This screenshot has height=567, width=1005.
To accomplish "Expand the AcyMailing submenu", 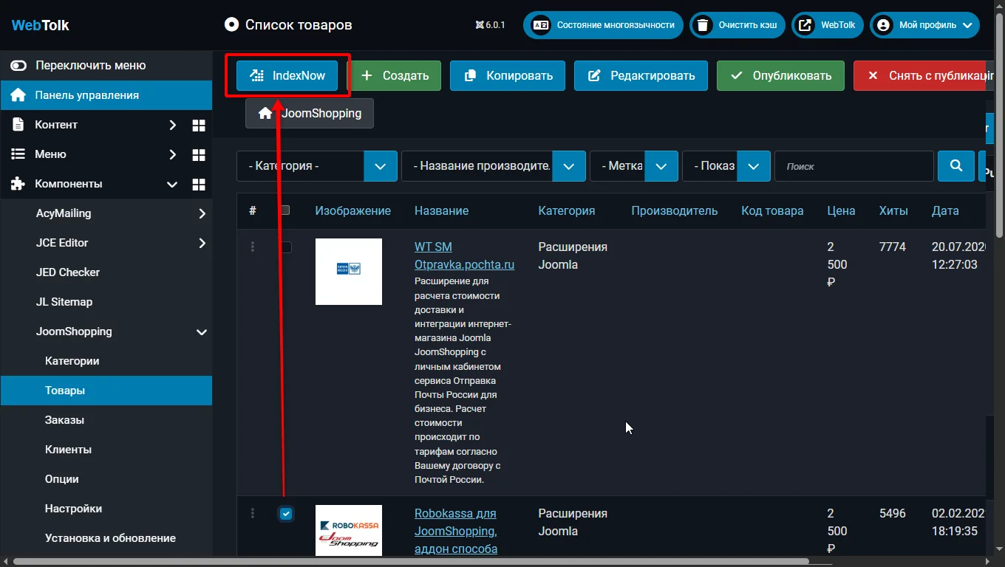I will [202, 213].
